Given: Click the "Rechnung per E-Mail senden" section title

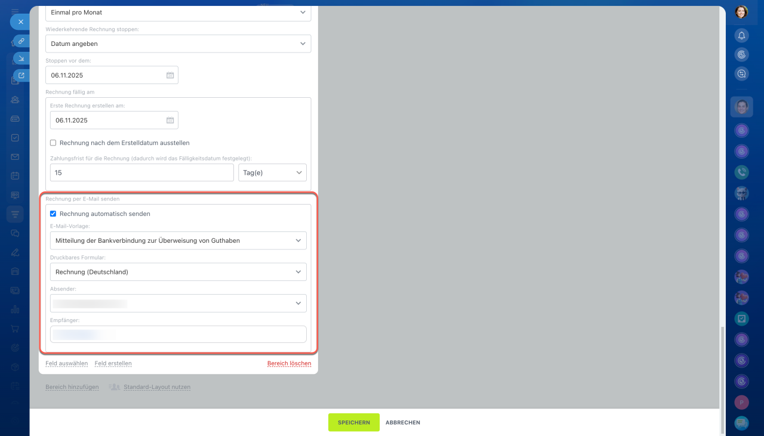Looking at the screenshot, I should pyautogui.click(x=82, y=199).
